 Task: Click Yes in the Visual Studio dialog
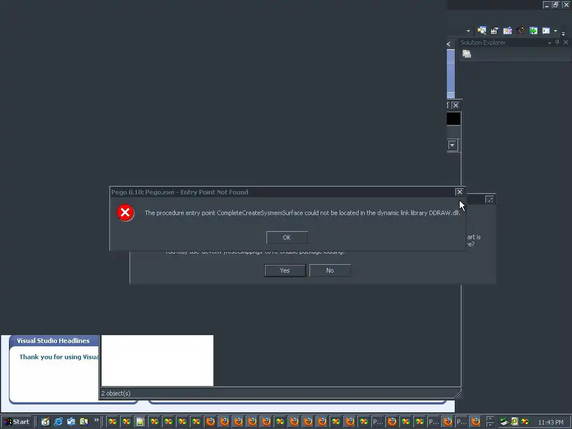[285, 271]
